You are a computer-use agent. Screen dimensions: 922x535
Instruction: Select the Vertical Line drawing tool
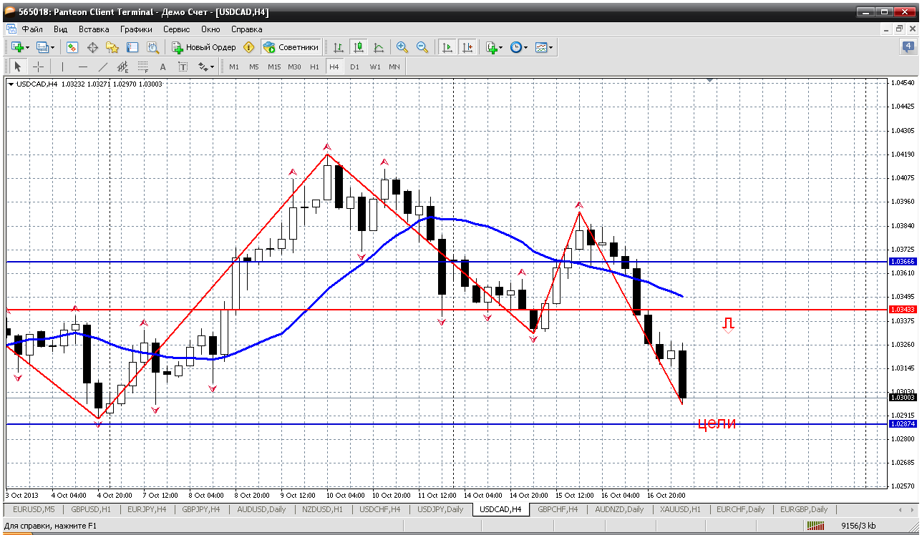click(x=62, y=67)
